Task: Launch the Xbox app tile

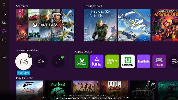Action: 82,61
